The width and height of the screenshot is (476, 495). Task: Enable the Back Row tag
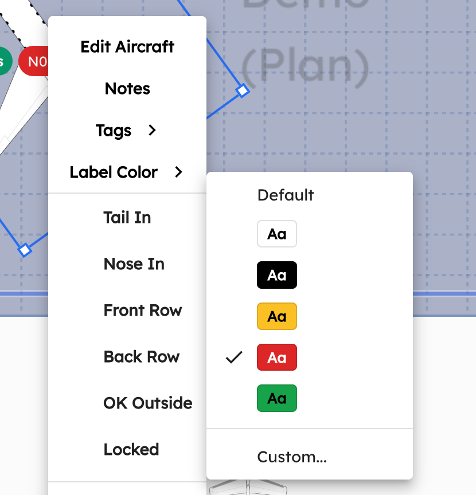pyautogui.click(x=142, y=356)
